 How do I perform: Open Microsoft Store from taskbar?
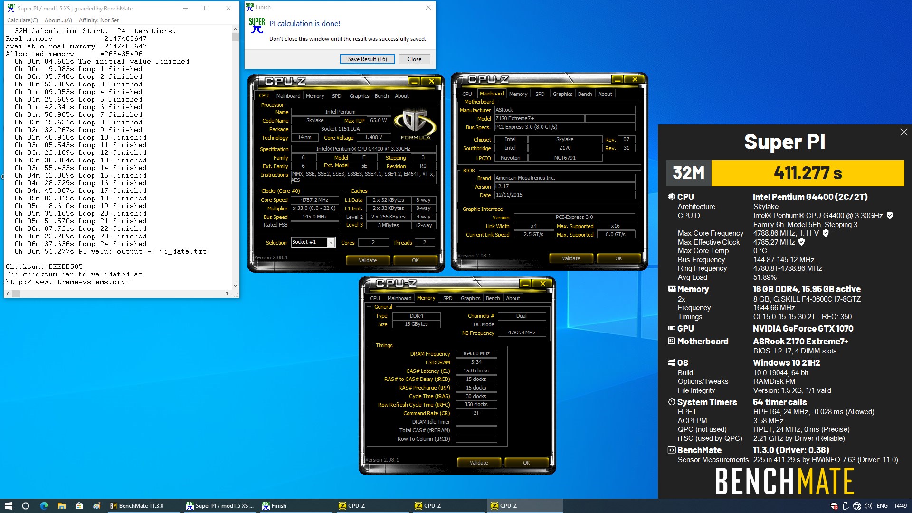pos(79,506)
